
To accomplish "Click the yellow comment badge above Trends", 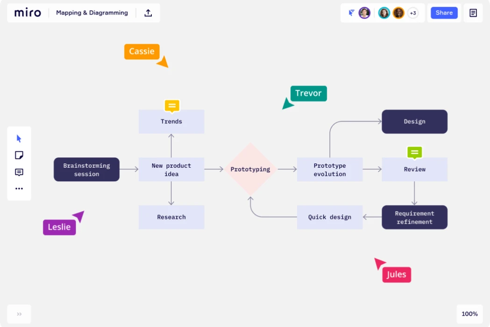I will 172,106.
